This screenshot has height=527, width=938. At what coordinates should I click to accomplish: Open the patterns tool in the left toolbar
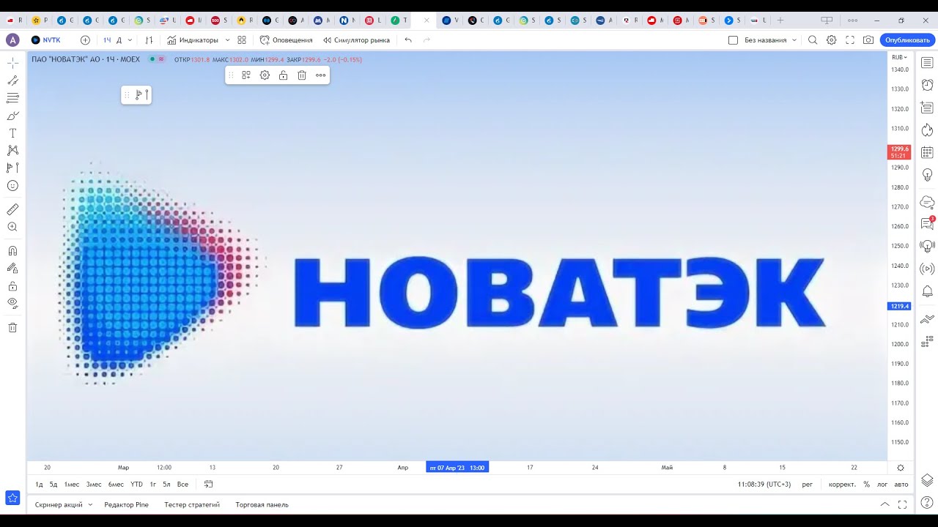[12, 150]
